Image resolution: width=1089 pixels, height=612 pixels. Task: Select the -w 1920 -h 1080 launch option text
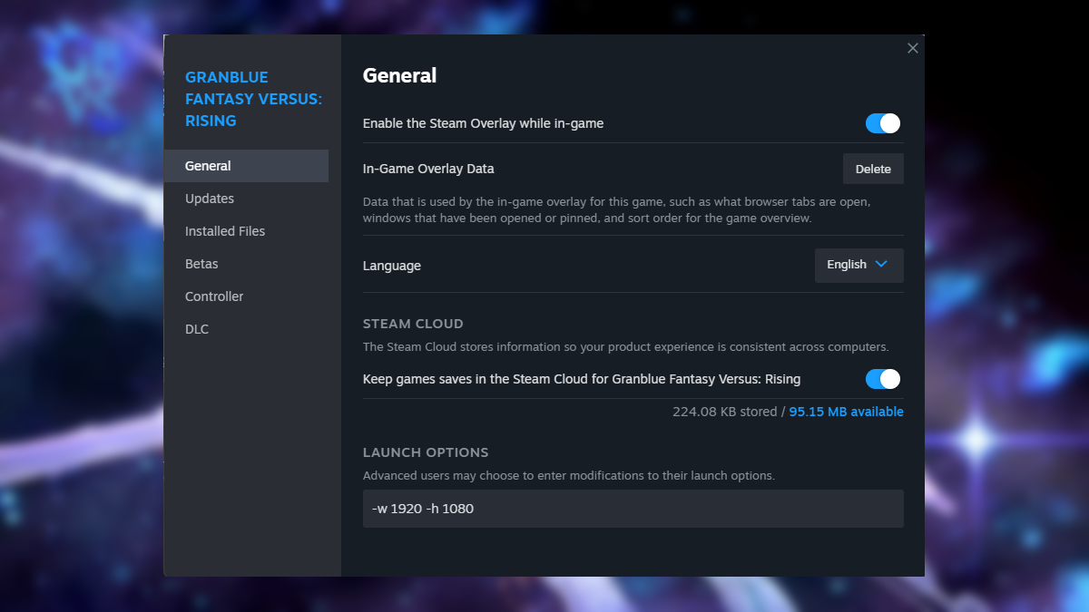[x=422, y=509]
